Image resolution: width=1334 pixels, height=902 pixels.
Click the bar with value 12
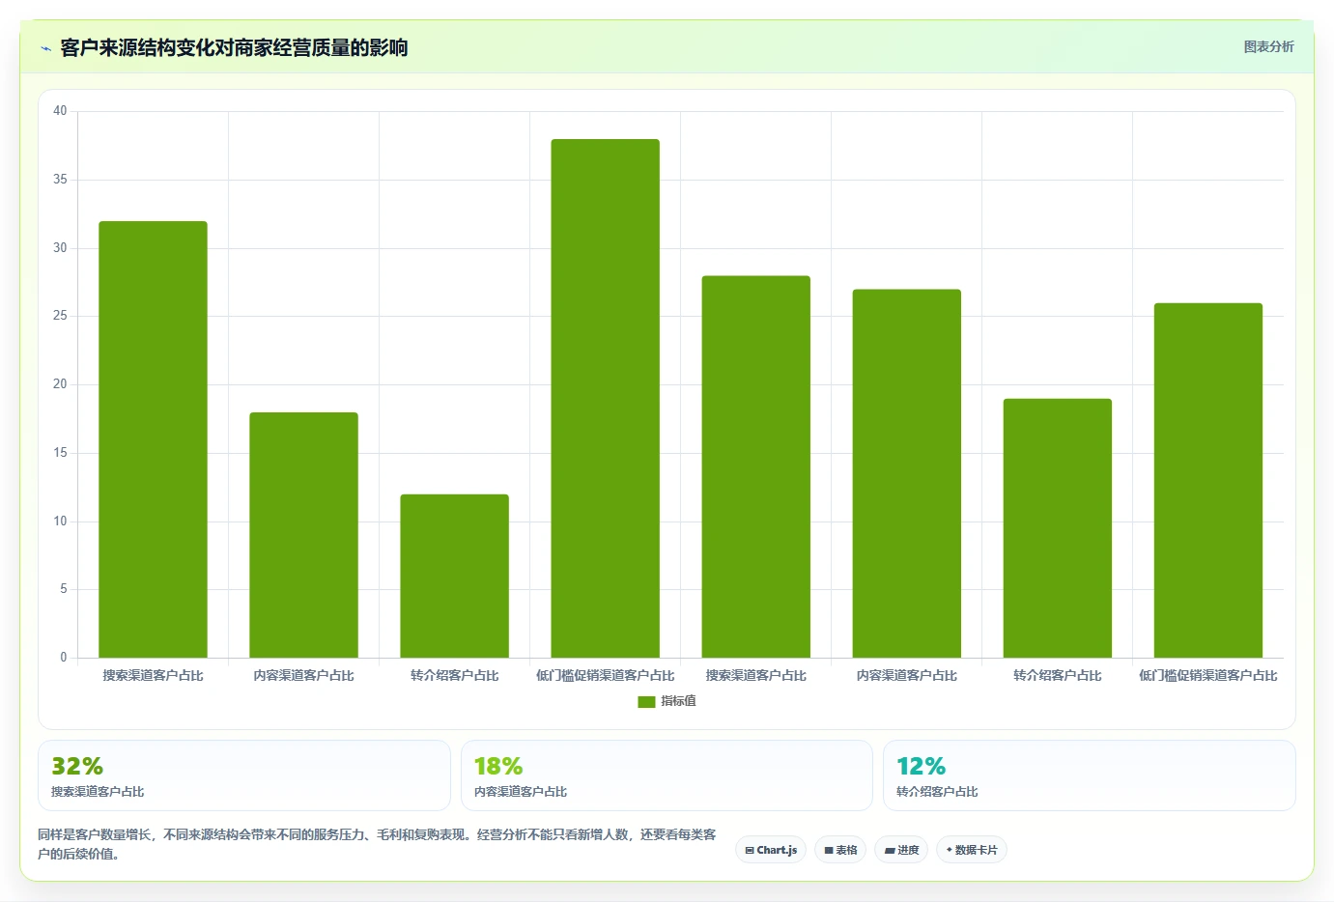454,576
